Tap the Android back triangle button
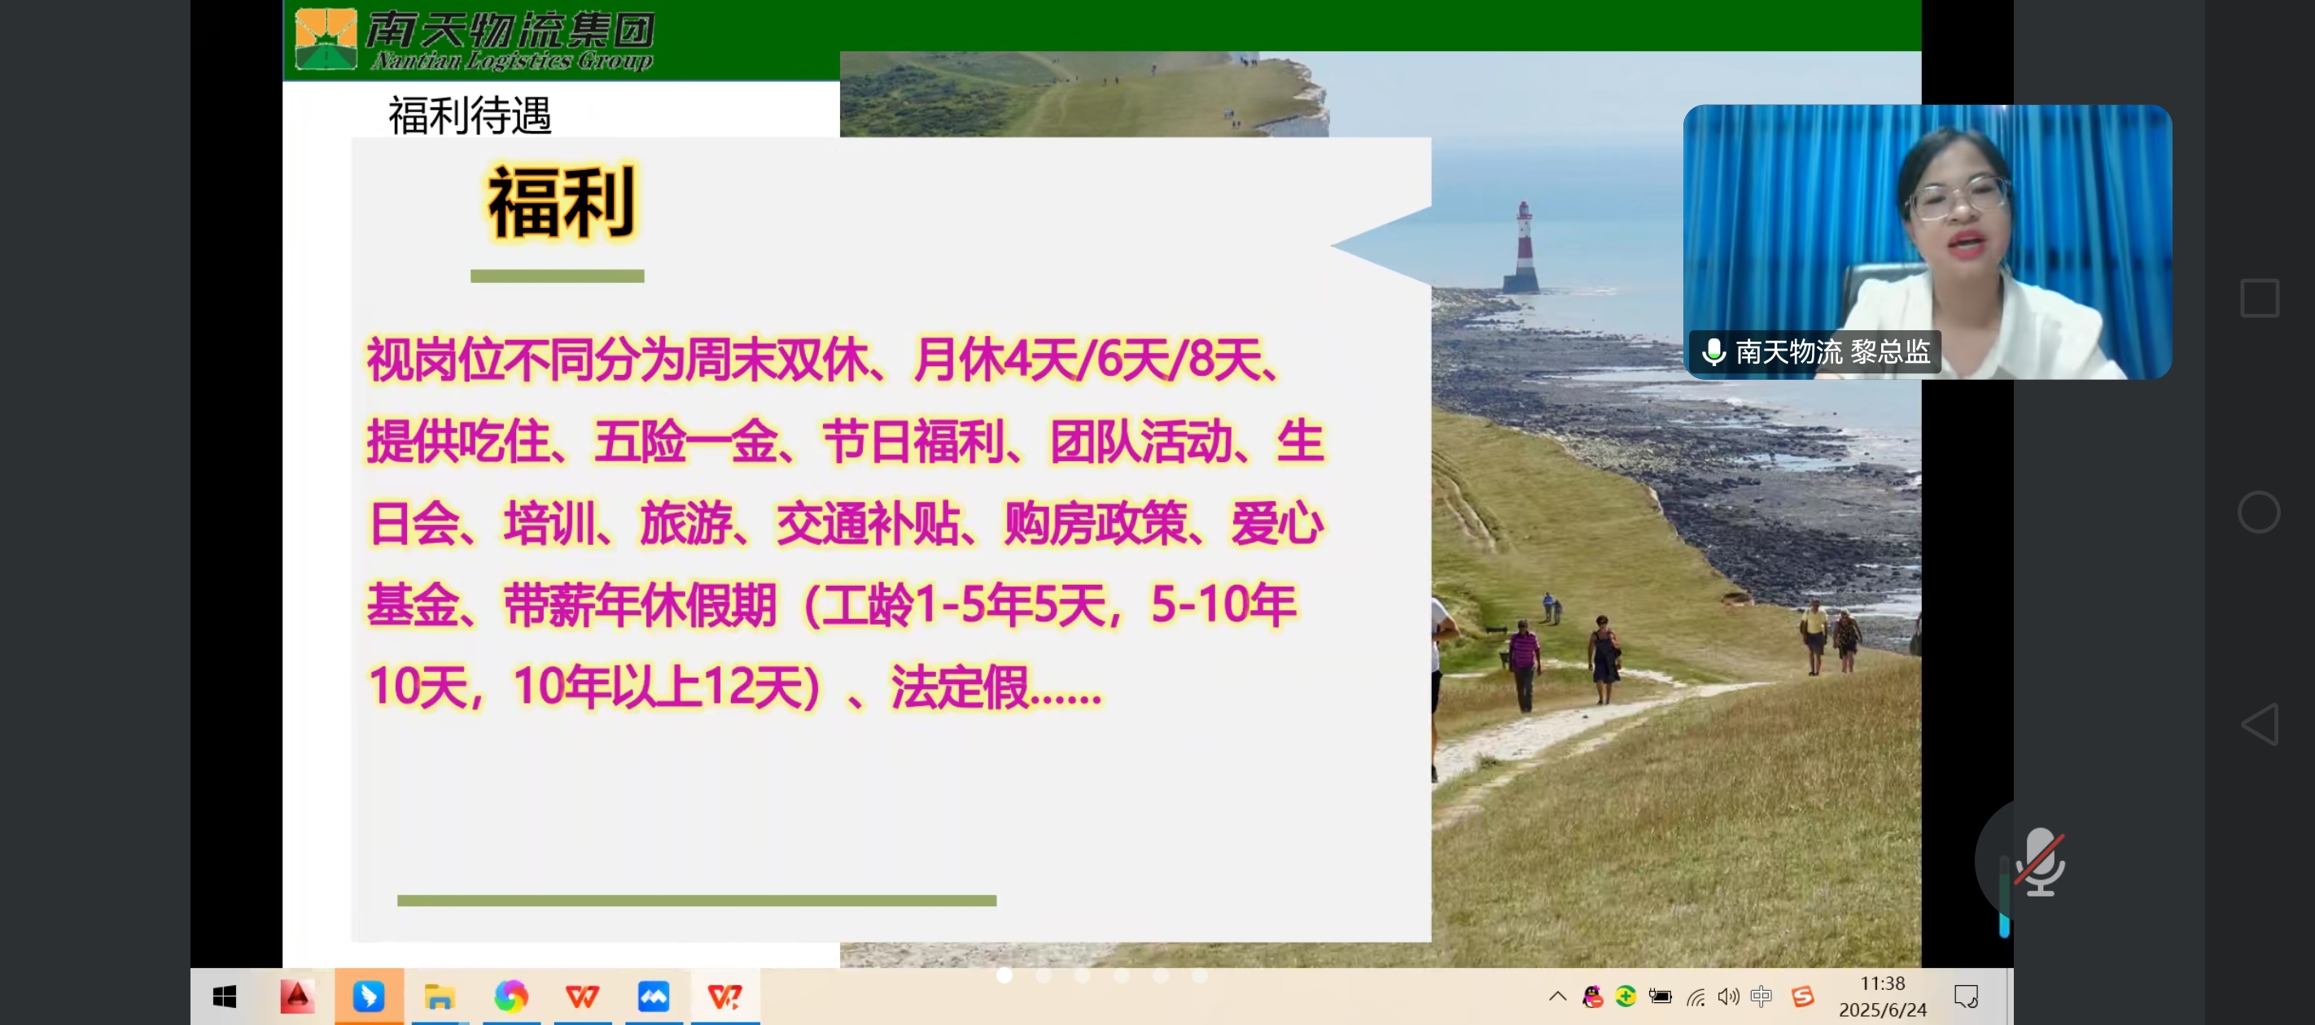This screenshot has height=1025, width=2315. click(2260, 724)
